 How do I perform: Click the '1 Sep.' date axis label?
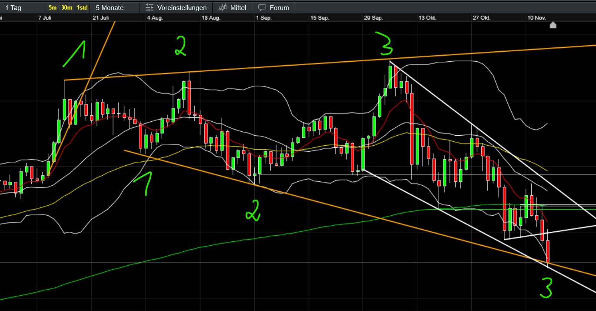(x=264, y=18)
